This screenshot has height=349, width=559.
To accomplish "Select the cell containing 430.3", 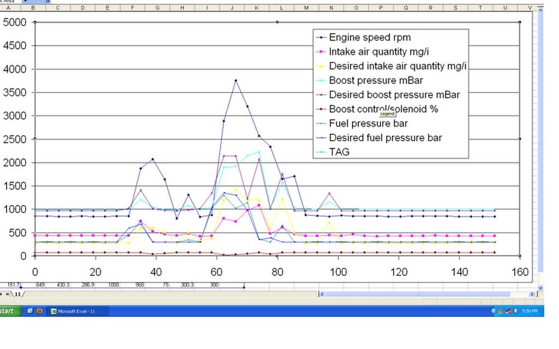I will coord(58,285).
